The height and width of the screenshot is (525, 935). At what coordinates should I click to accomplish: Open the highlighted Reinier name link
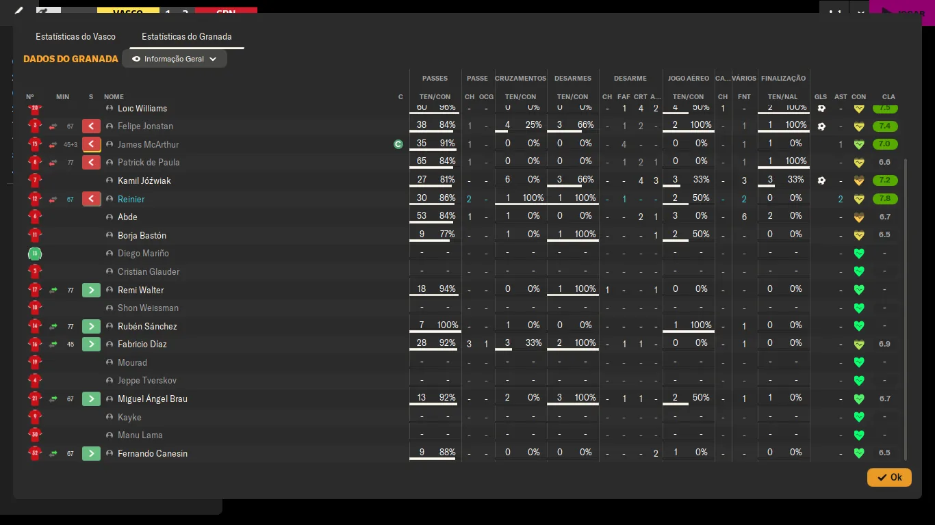click(x=131, y=199)
